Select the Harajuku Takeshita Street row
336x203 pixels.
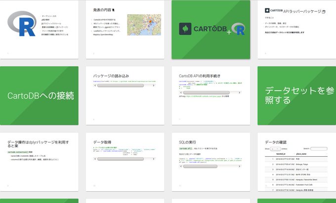pos(296,180)
